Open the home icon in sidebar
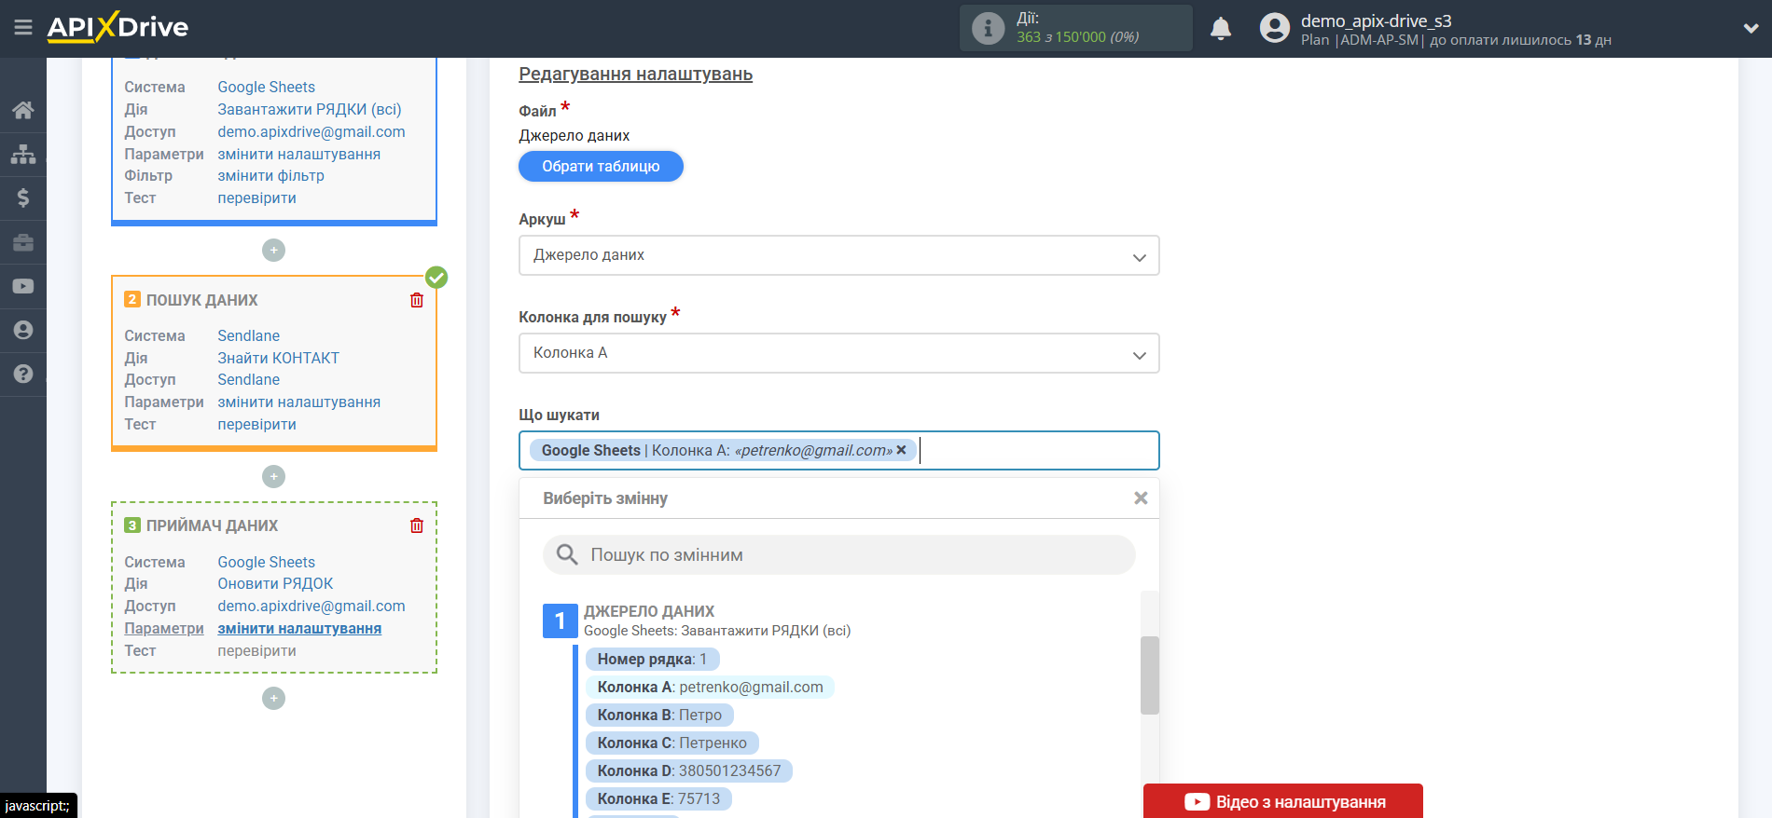The width and height of the screenshot is (1772, 818). 23,110
